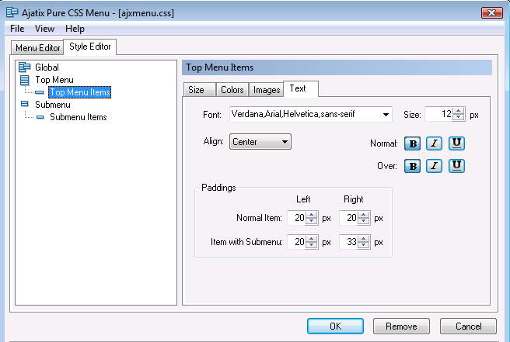510x342 pixels.
Task: Click the font Size input field
Action: coord(438,114)
